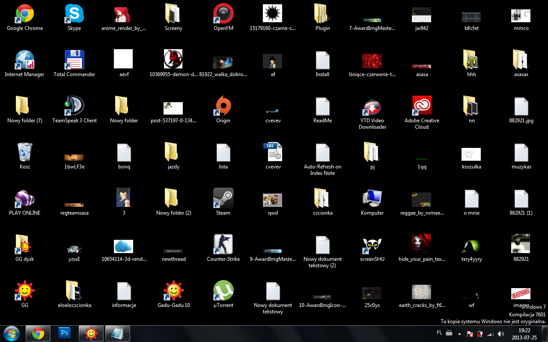
Task: Open the volume control in the tray
Action: tap(501, 333)
